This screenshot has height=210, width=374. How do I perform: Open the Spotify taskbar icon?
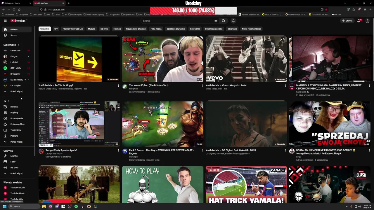76,206
